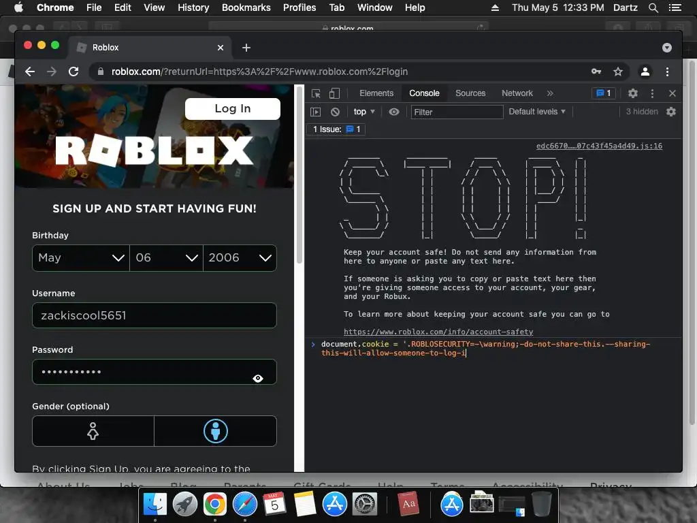Select the female gender option
The image size is (697, 523).
[93, 431]
